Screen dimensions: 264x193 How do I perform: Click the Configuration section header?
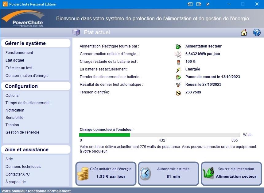(36, 86)
